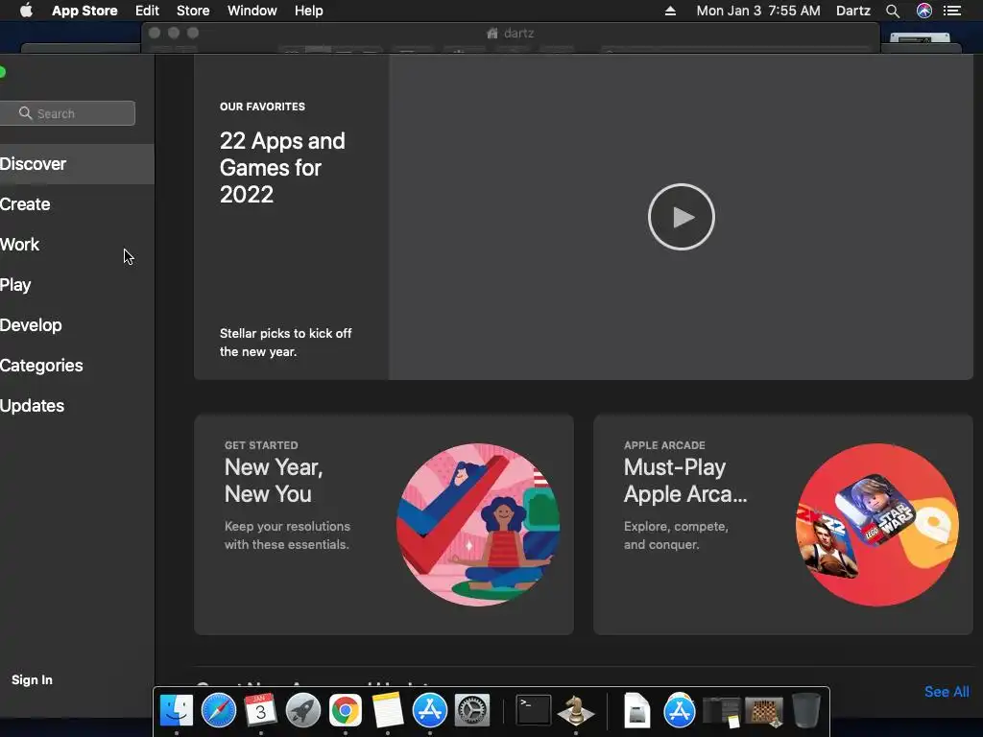Click the date and time in menu bar

click(x=758, y=11)
